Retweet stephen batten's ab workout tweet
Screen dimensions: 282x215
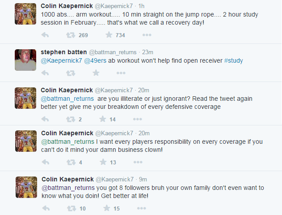pyautogui.click(x=71, y=73)
